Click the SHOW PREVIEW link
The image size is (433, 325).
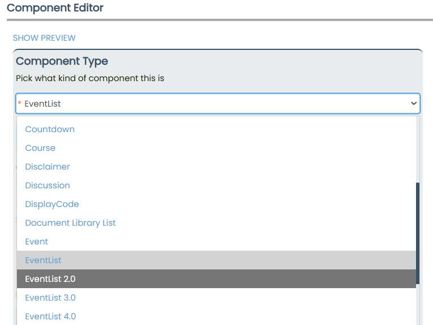click(x=44, y=38)
